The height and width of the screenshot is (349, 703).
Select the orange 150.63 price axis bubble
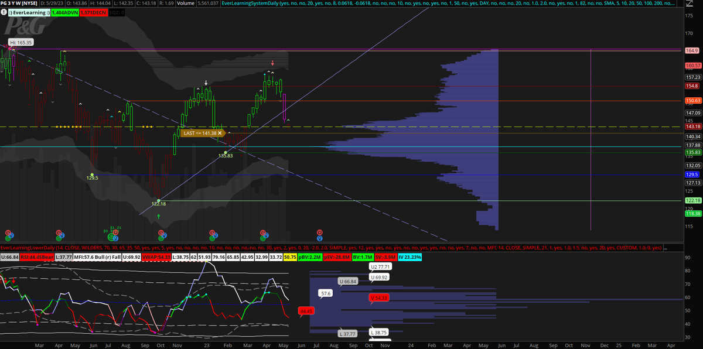[x=693, y=101]
